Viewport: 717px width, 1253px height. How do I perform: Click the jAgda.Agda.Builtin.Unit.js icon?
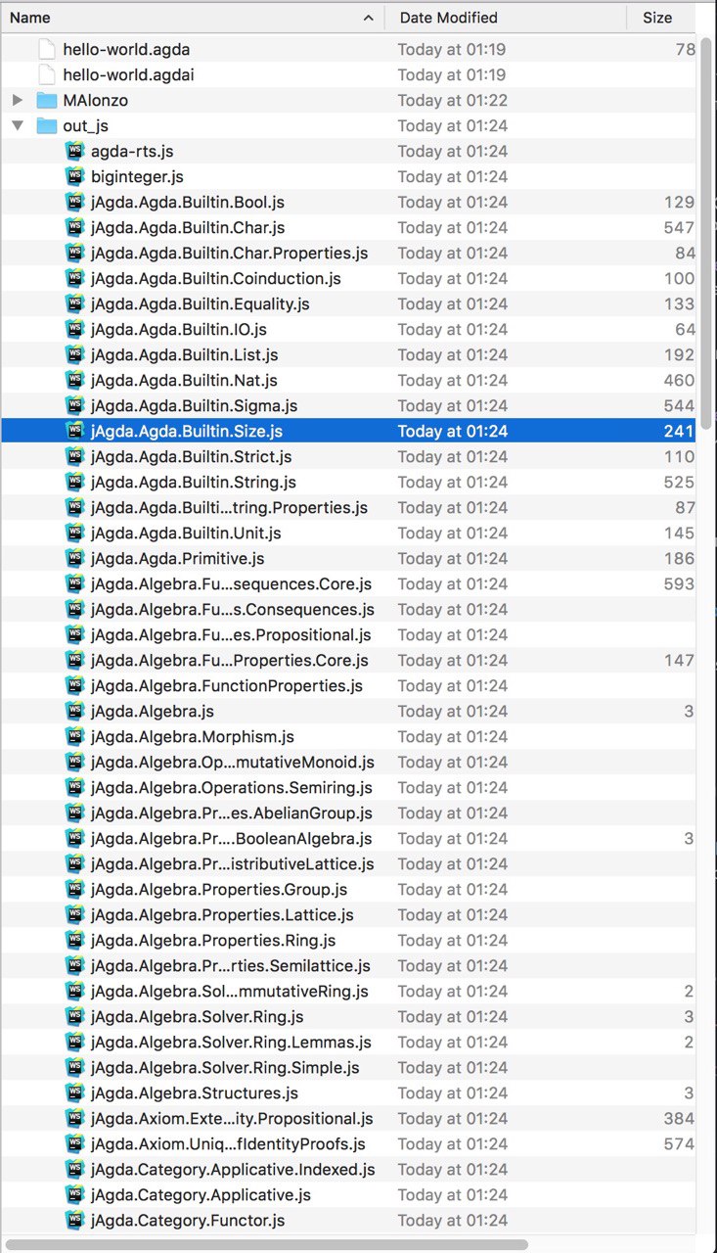[x=74, y=533]
